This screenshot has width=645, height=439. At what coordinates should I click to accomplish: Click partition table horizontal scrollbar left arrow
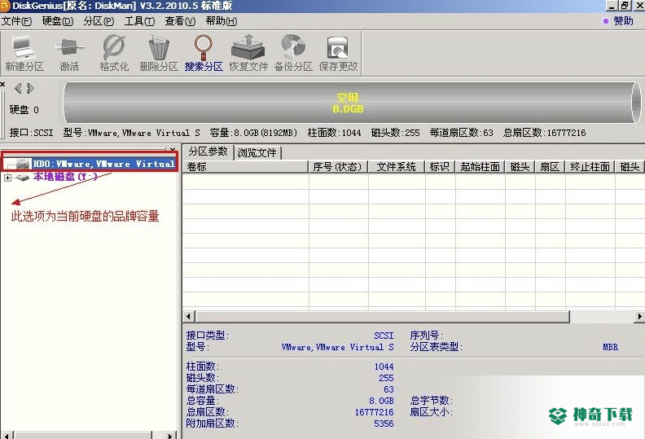point(189,316)
